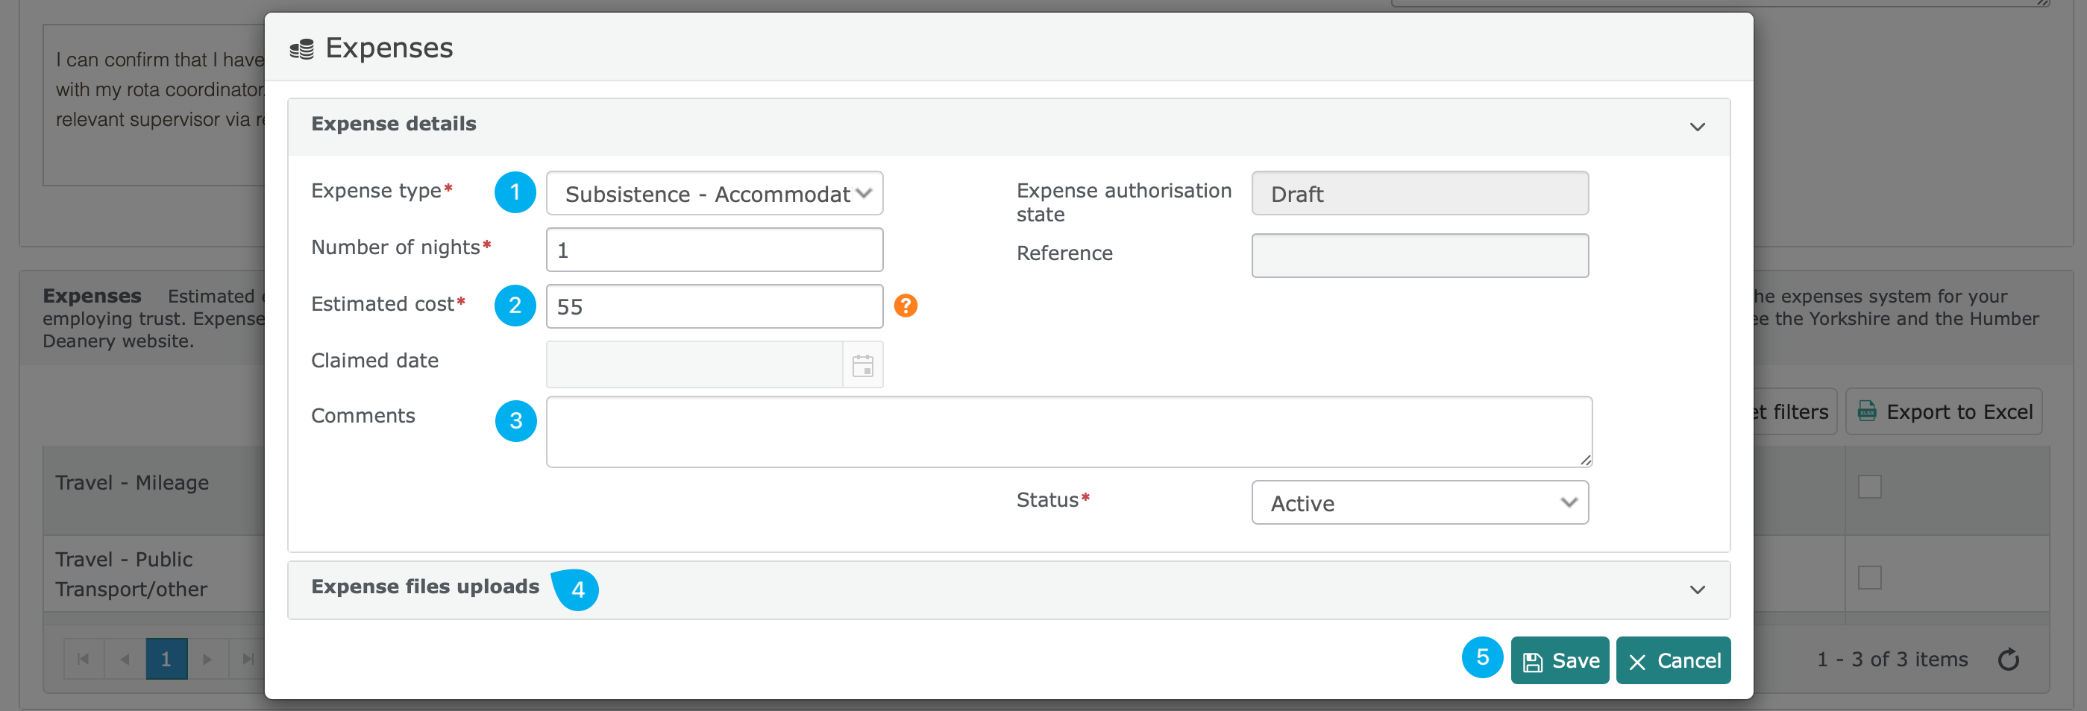Viewport: 2087px width, 711px height.
Task: Click the orange help icon beside Estimated cost
Action: [905, 306]
